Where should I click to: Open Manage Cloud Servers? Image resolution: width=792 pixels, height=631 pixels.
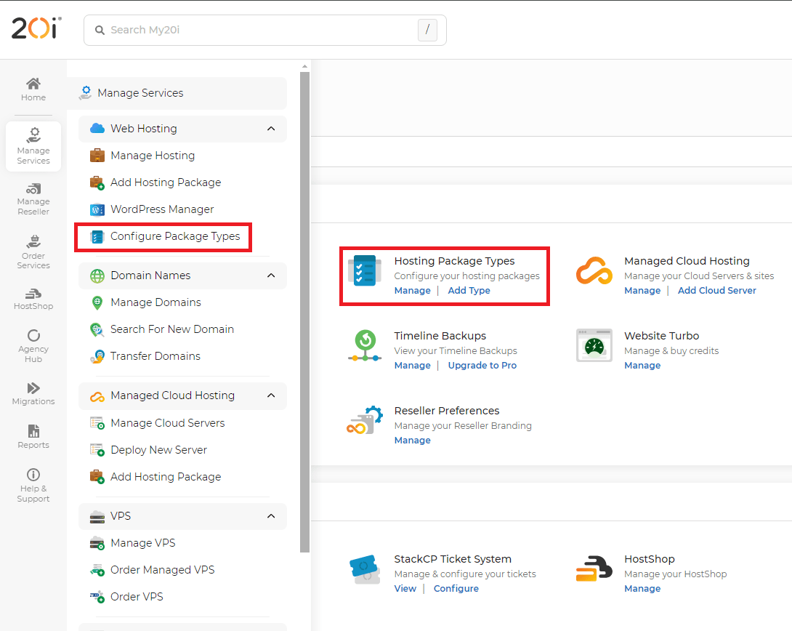coord(157,423)
